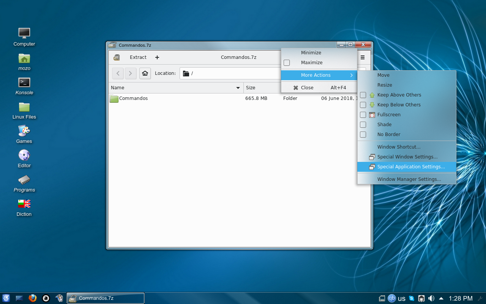Click the qBittorrent tray icon
486x304 pixels.
pyautogui.click(x=392, y=298)
